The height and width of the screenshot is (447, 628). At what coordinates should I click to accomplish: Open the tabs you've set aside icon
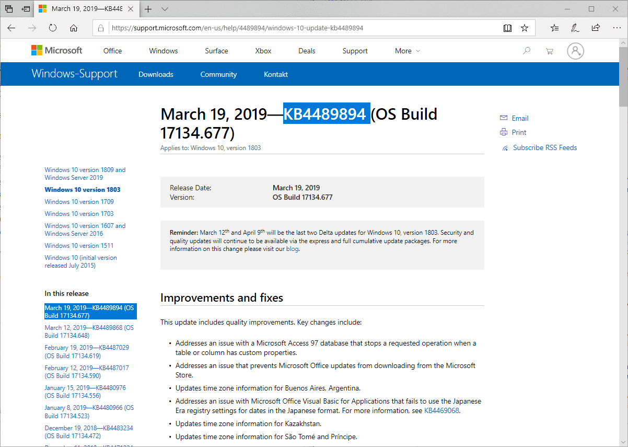click(x=9, y=9)
